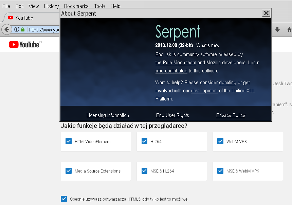Image resolution: width=292 pixels, height=205 pixels.
Task: Open the File menu
Action: point(6,6)
